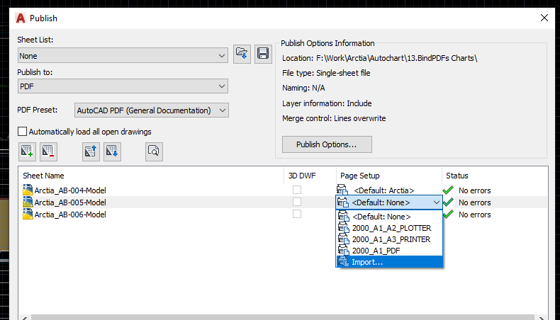Click the Add Sheets icon
Viewport: 560px width, 320px height.
pyautogui.click(x=28, y=150)
